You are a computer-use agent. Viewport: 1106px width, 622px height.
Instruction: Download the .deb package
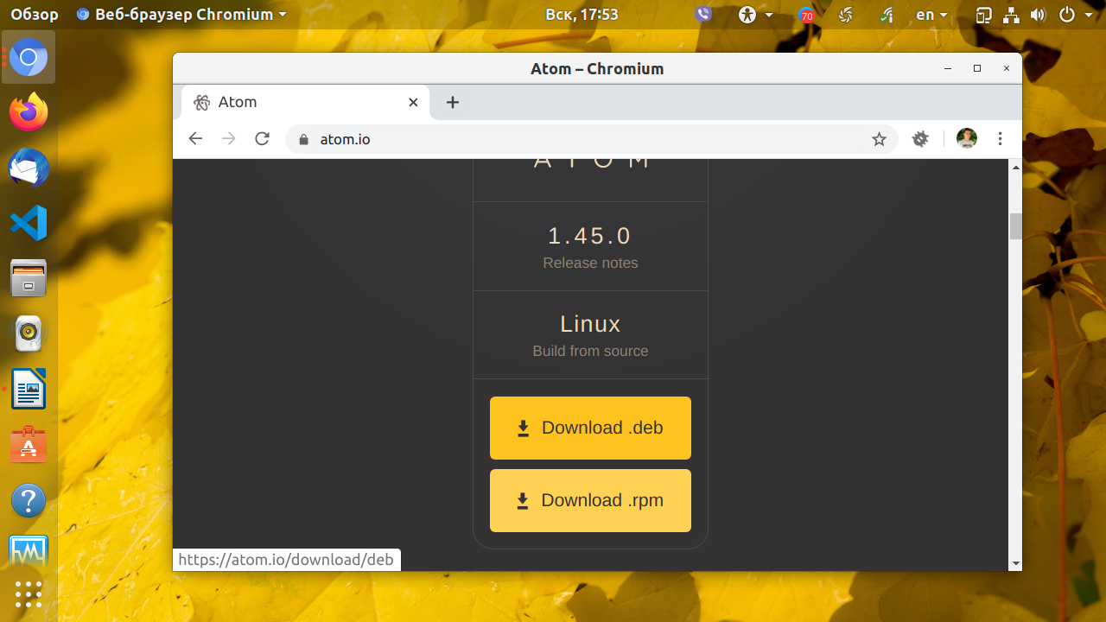[590, 428]
